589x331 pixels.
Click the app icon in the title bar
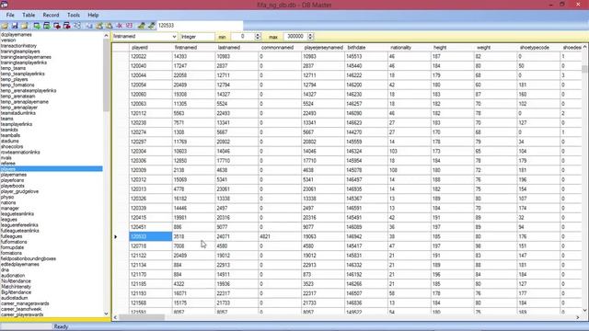click(x=5, y=5)
